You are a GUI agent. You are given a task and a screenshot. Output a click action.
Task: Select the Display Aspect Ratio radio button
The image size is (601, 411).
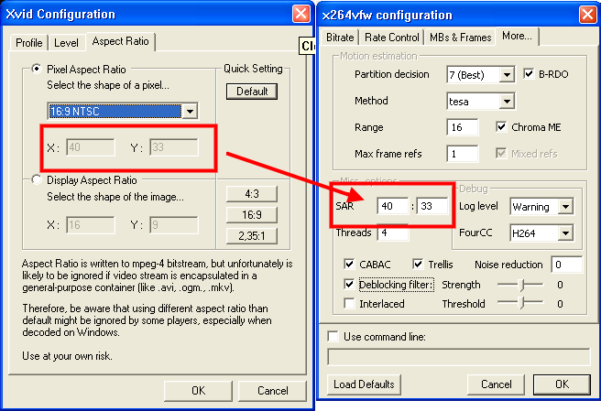[x=37, y=179]
